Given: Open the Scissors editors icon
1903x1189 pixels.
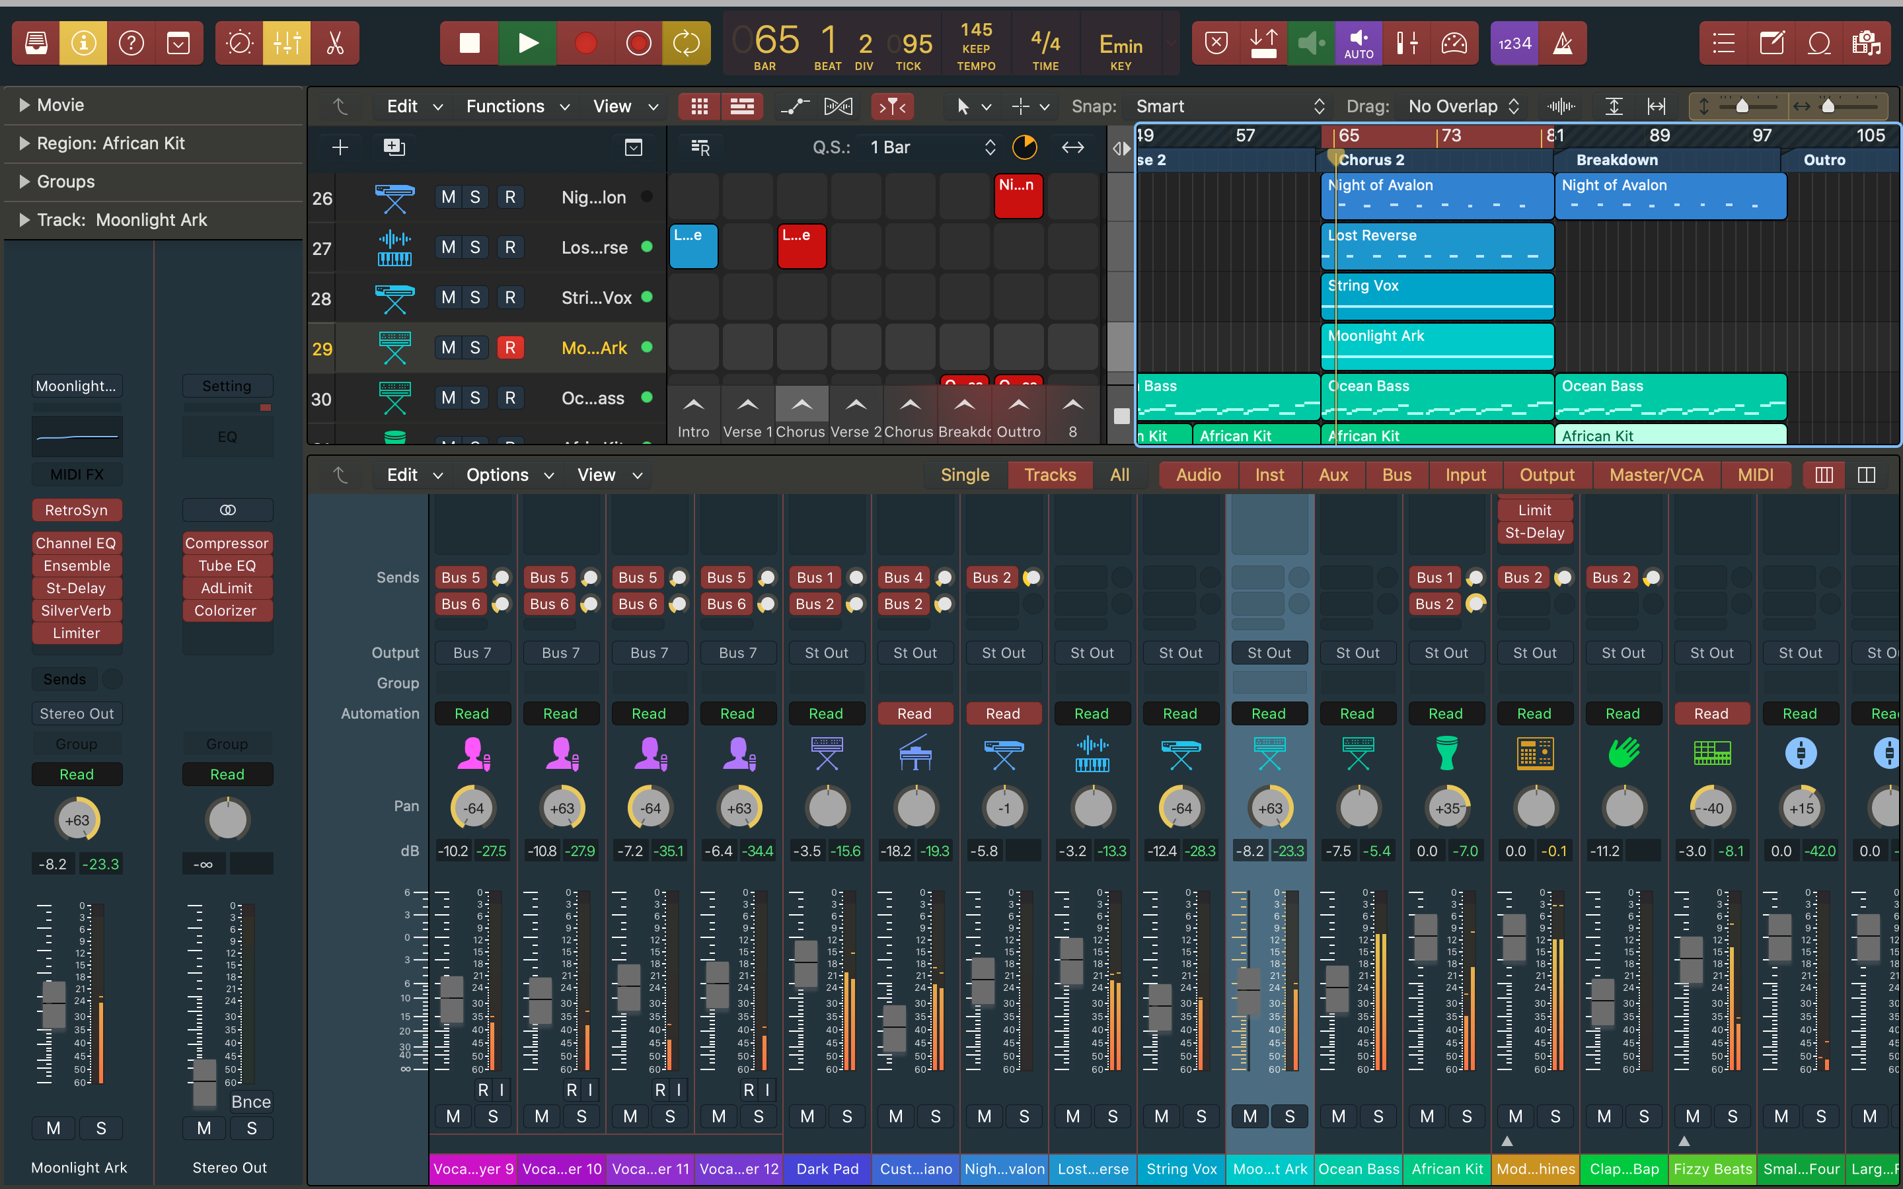Looking at the screenshot, I should point(335,43).
